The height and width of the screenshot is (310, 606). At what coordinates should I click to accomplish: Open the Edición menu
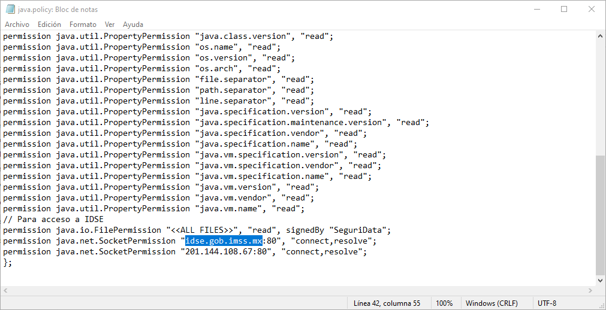[x=49, y=25]
